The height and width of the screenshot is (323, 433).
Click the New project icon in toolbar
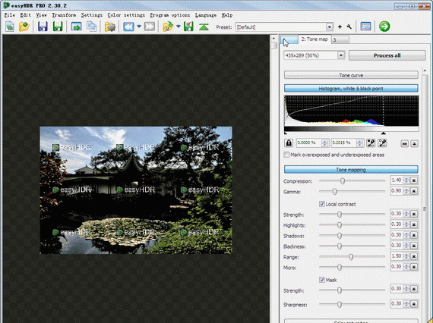(10, 27)
